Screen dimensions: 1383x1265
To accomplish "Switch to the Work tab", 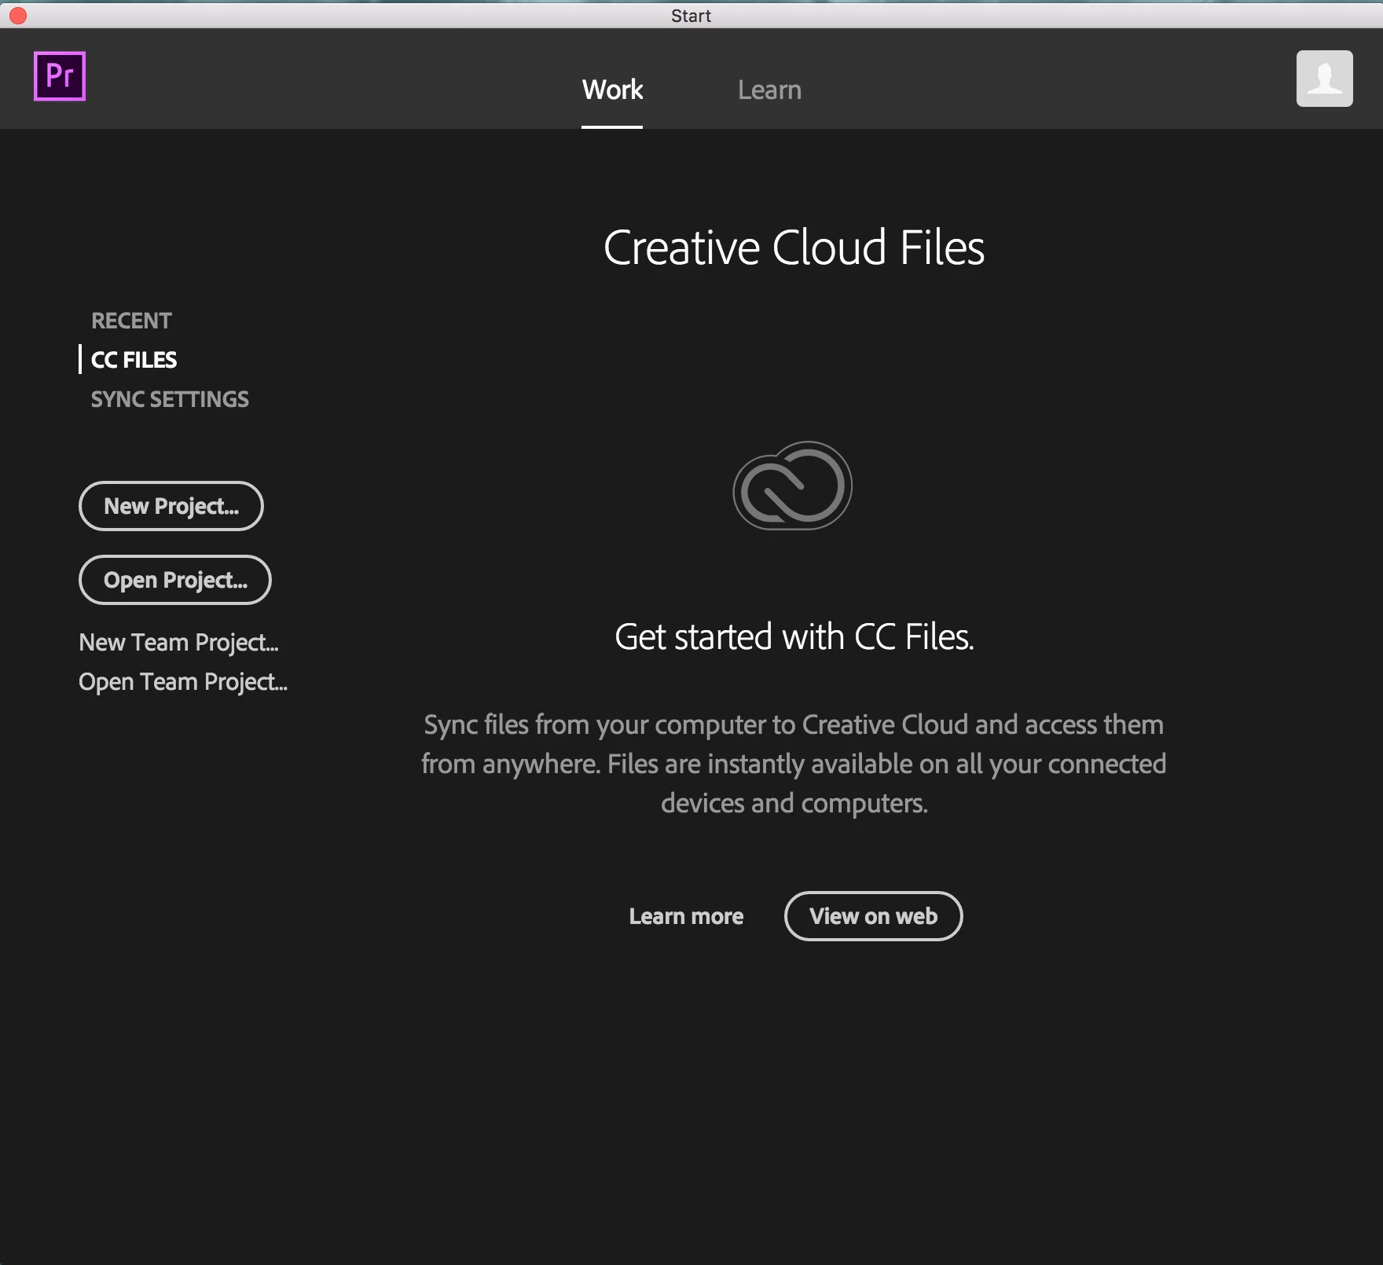I will (612, 90).
